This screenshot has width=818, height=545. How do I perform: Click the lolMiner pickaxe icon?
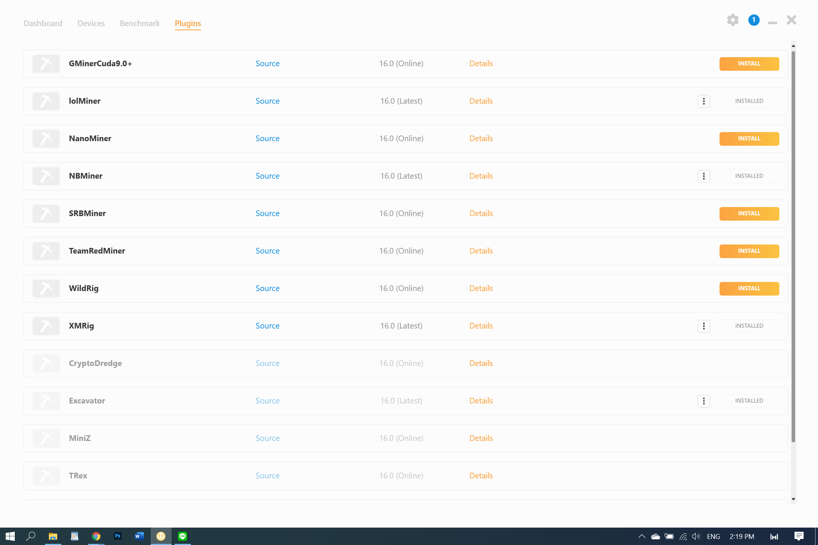click(46, 101)
